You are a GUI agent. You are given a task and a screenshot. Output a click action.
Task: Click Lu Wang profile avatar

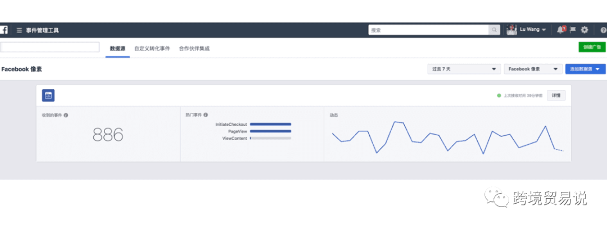pos(512,30)
